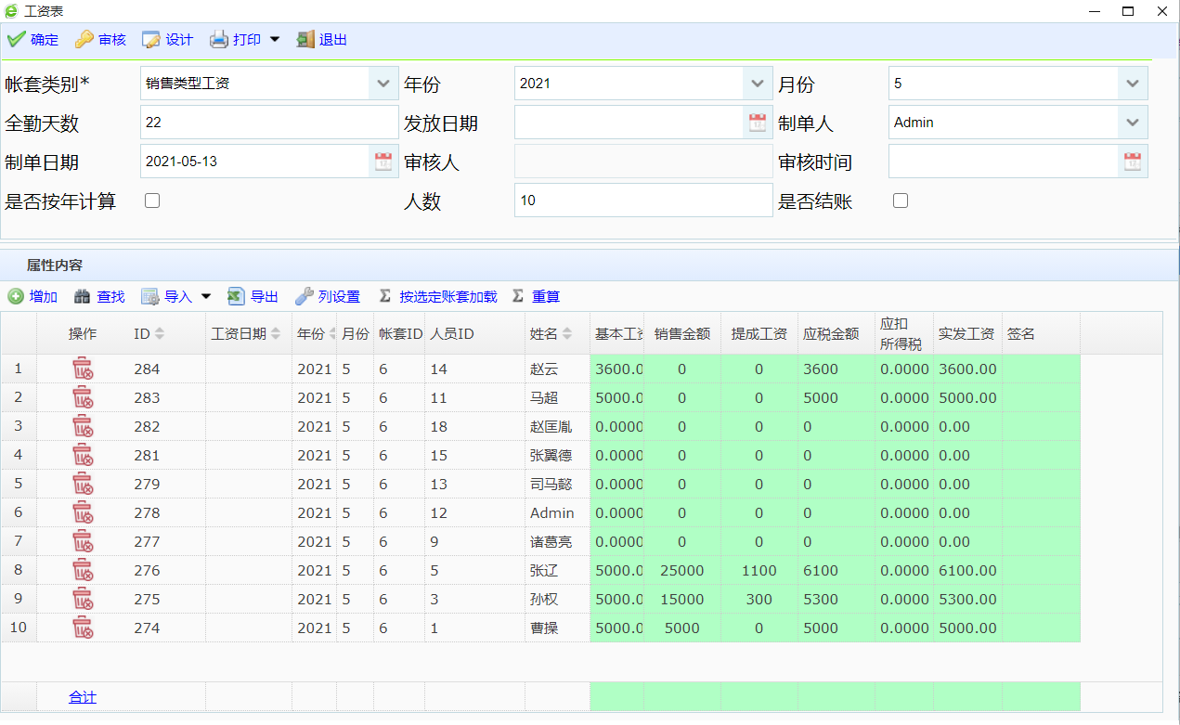
Task: Delete row for 孙权 via trash icon
Action: pos(83,599)
